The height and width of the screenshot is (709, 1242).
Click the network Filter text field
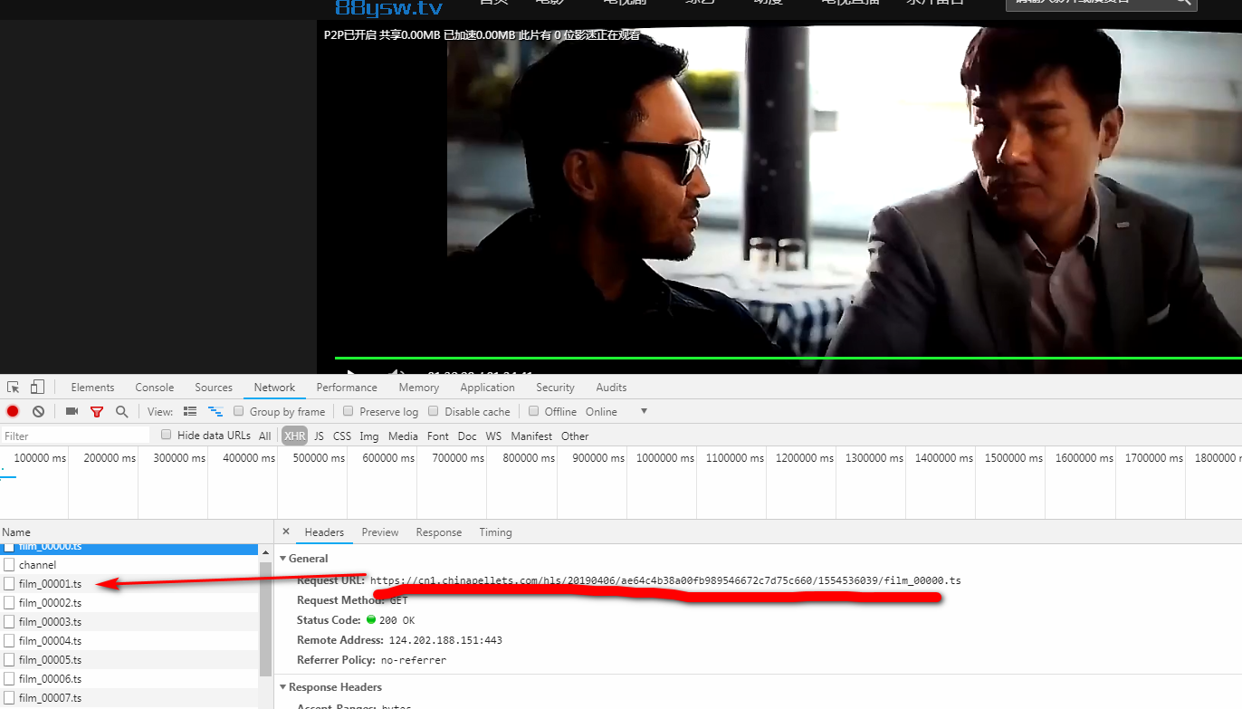pos(75,436)
